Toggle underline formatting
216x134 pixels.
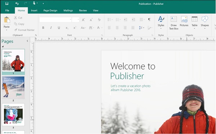click(59, 28)
